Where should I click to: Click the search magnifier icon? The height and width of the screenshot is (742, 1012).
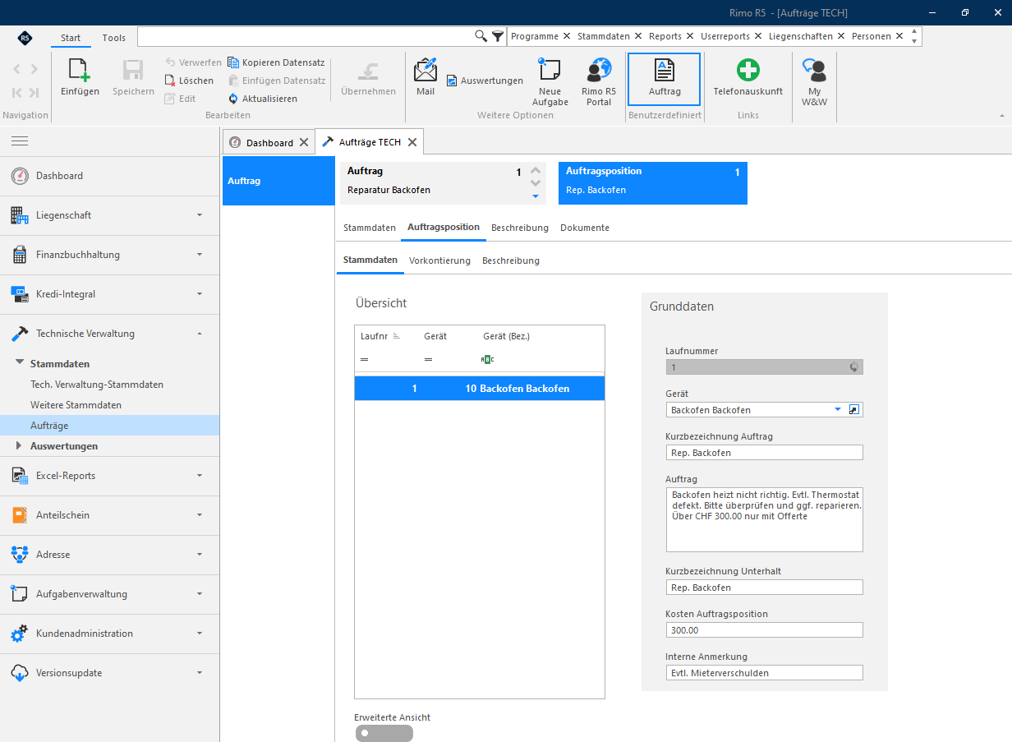tap(481, 36)
